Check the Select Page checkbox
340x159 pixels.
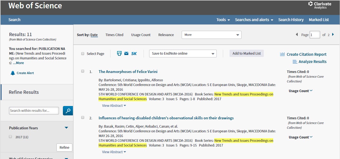(83, 54)
